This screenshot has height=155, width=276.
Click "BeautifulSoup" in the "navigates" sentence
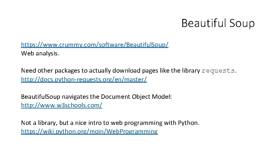[x=40, y=97]
